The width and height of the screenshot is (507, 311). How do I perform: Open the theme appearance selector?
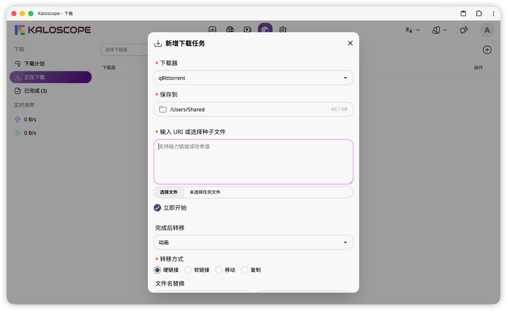(x=439, y=30)
